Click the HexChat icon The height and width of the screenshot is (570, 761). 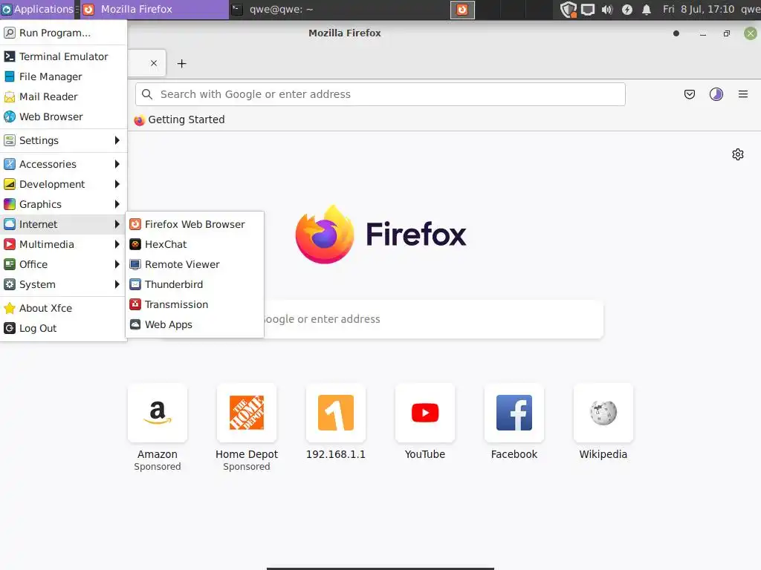pos(135,244)
